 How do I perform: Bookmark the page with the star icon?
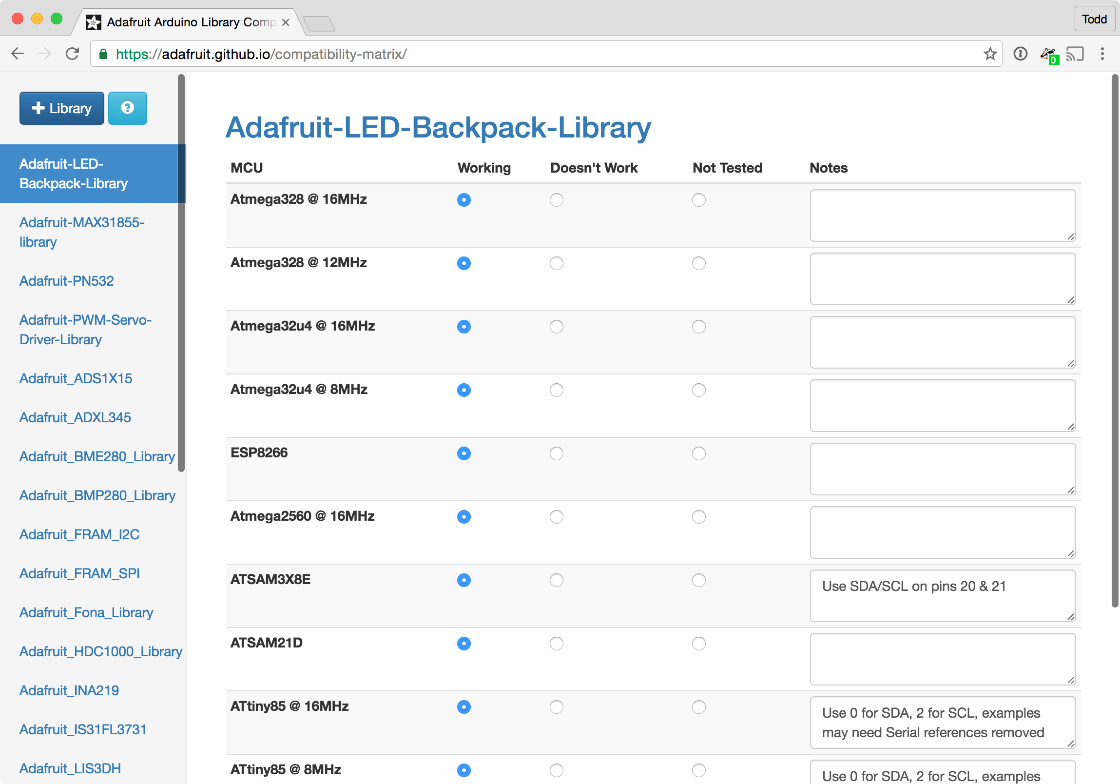tap(990, 54)
